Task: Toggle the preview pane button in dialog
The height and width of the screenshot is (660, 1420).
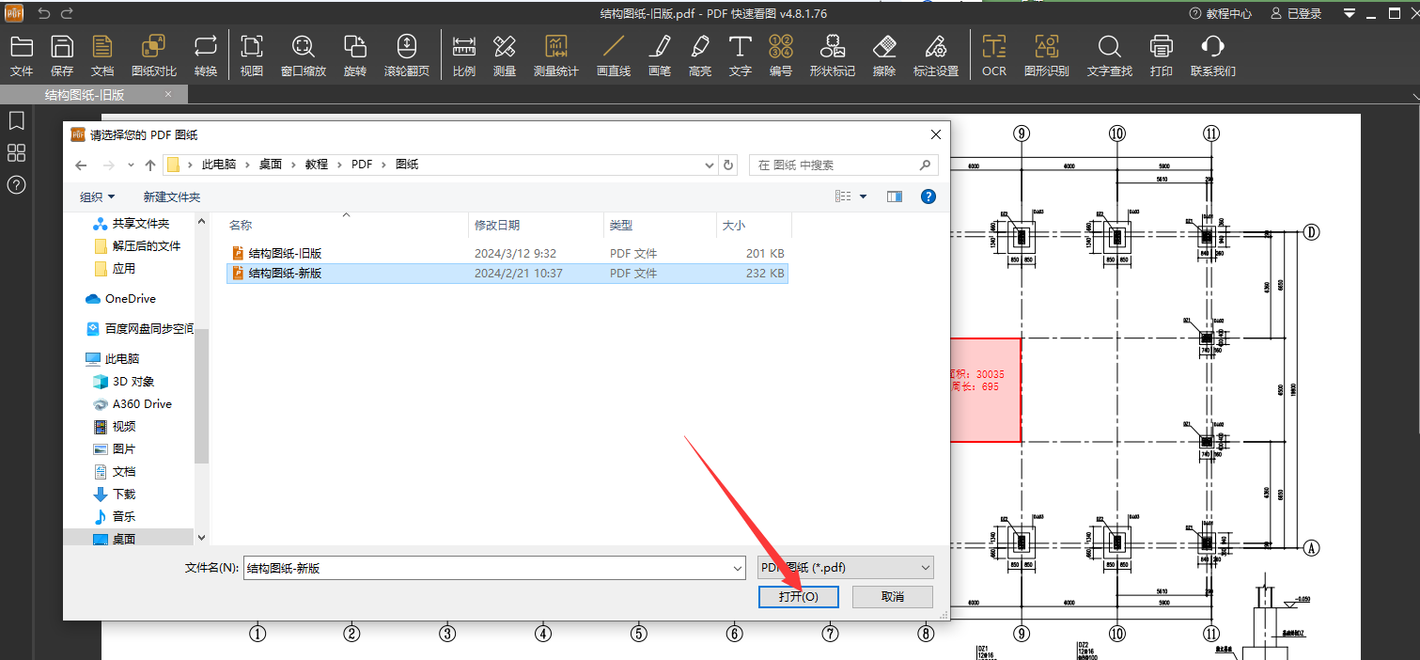Action: (x=894, y=196)
